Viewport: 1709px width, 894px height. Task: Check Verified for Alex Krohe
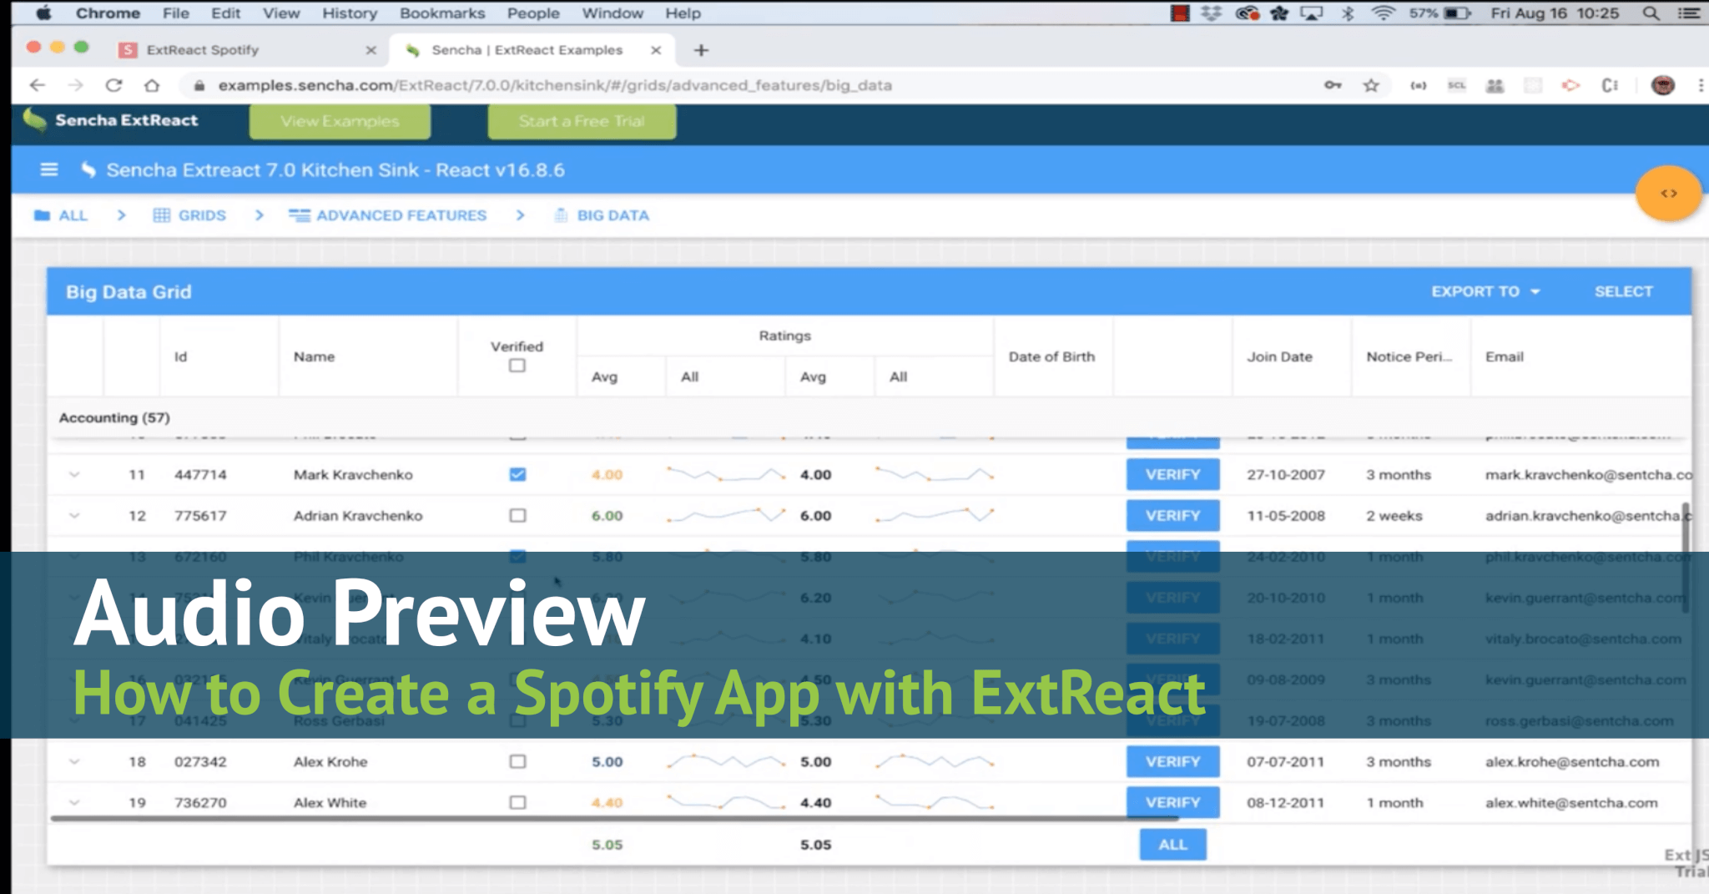tap(517, 761)
